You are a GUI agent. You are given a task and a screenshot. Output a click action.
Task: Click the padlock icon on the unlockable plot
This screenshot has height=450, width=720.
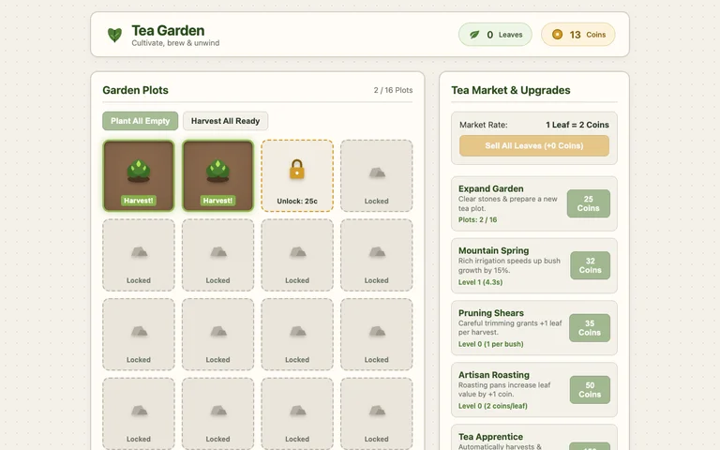pos(296,169)
